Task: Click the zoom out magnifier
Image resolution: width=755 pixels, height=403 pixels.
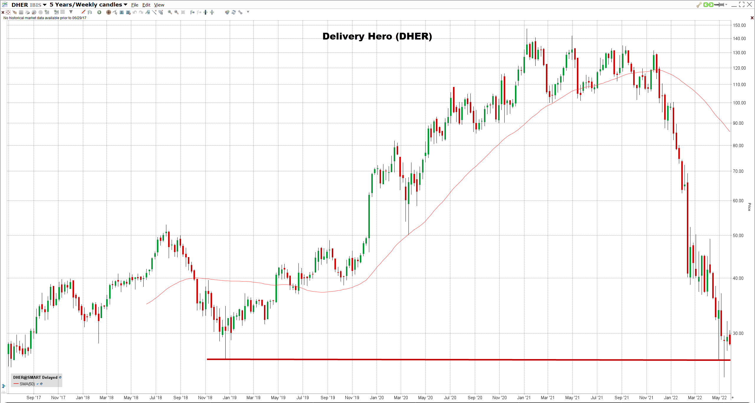Action: pos(176,12)
